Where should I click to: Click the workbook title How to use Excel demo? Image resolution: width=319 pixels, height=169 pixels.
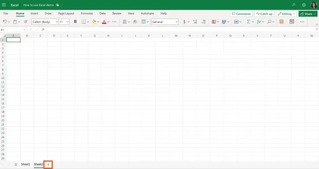[x=38, y=5]
